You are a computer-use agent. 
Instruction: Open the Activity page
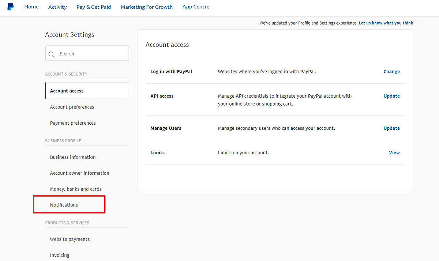tap(57, 7)
